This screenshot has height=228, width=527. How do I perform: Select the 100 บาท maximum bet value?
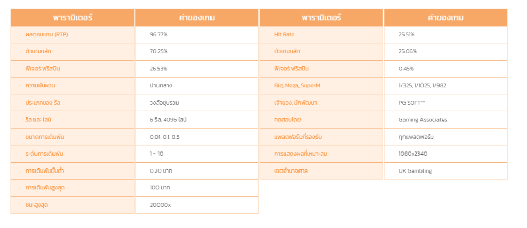point(160,188)
